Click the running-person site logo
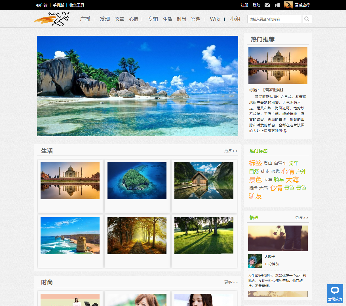346x306 pixels. [53, 19]
